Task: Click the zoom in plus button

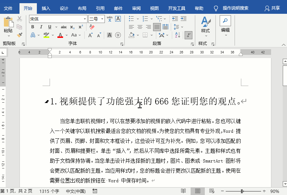Action: (264, 191)
